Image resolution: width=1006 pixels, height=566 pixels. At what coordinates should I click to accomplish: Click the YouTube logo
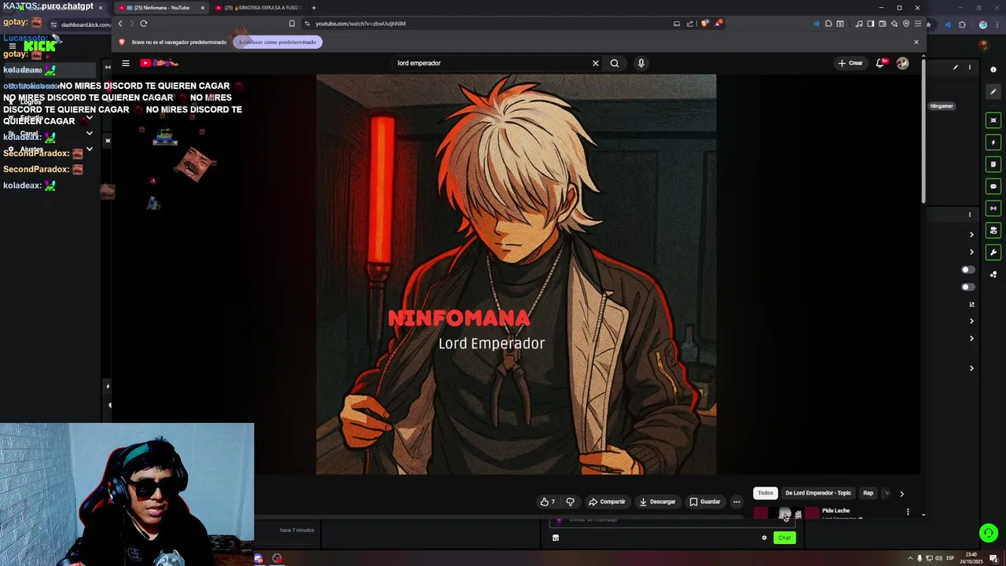coord(160,63)
